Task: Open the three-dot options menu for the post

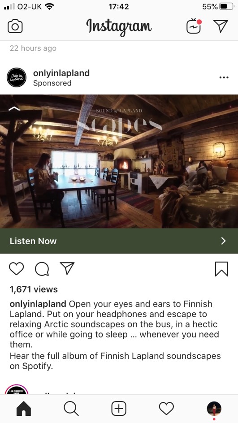Action: pos(224,78)
